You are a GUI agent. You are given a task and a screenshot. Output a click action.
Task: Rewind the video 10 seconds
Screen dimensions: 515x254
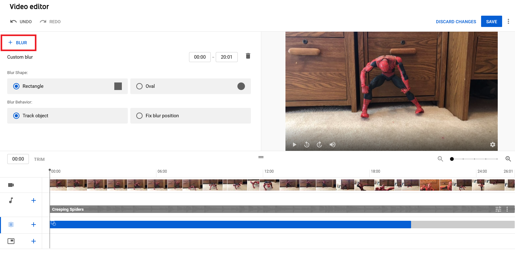pos(307,145)
